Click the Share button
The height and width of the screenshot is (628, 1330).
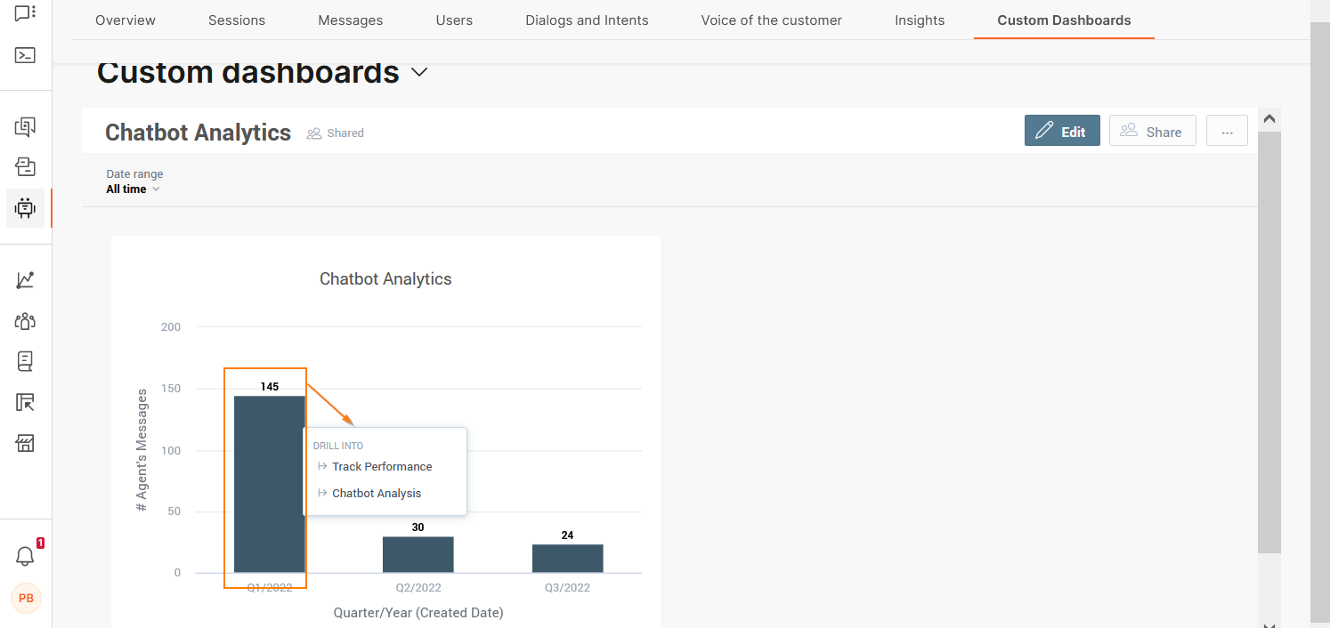(x=1152, y=131)
